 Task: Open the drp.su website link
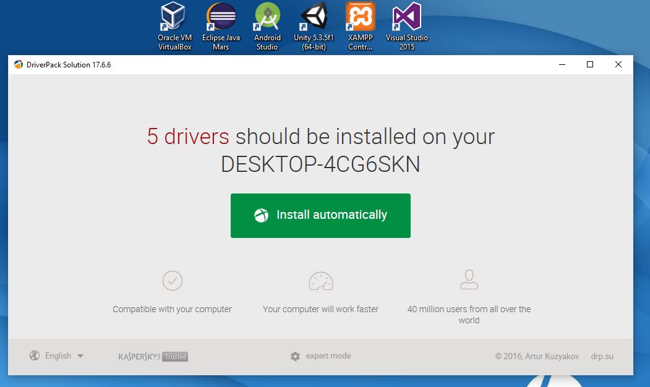pos(602,356)
